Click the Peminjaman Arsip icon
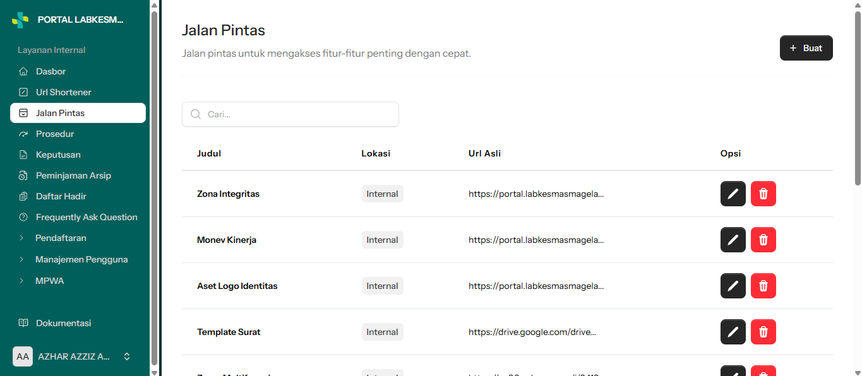Image resolution: width=862 pixels, height=376 pixels. coord(23,175)
